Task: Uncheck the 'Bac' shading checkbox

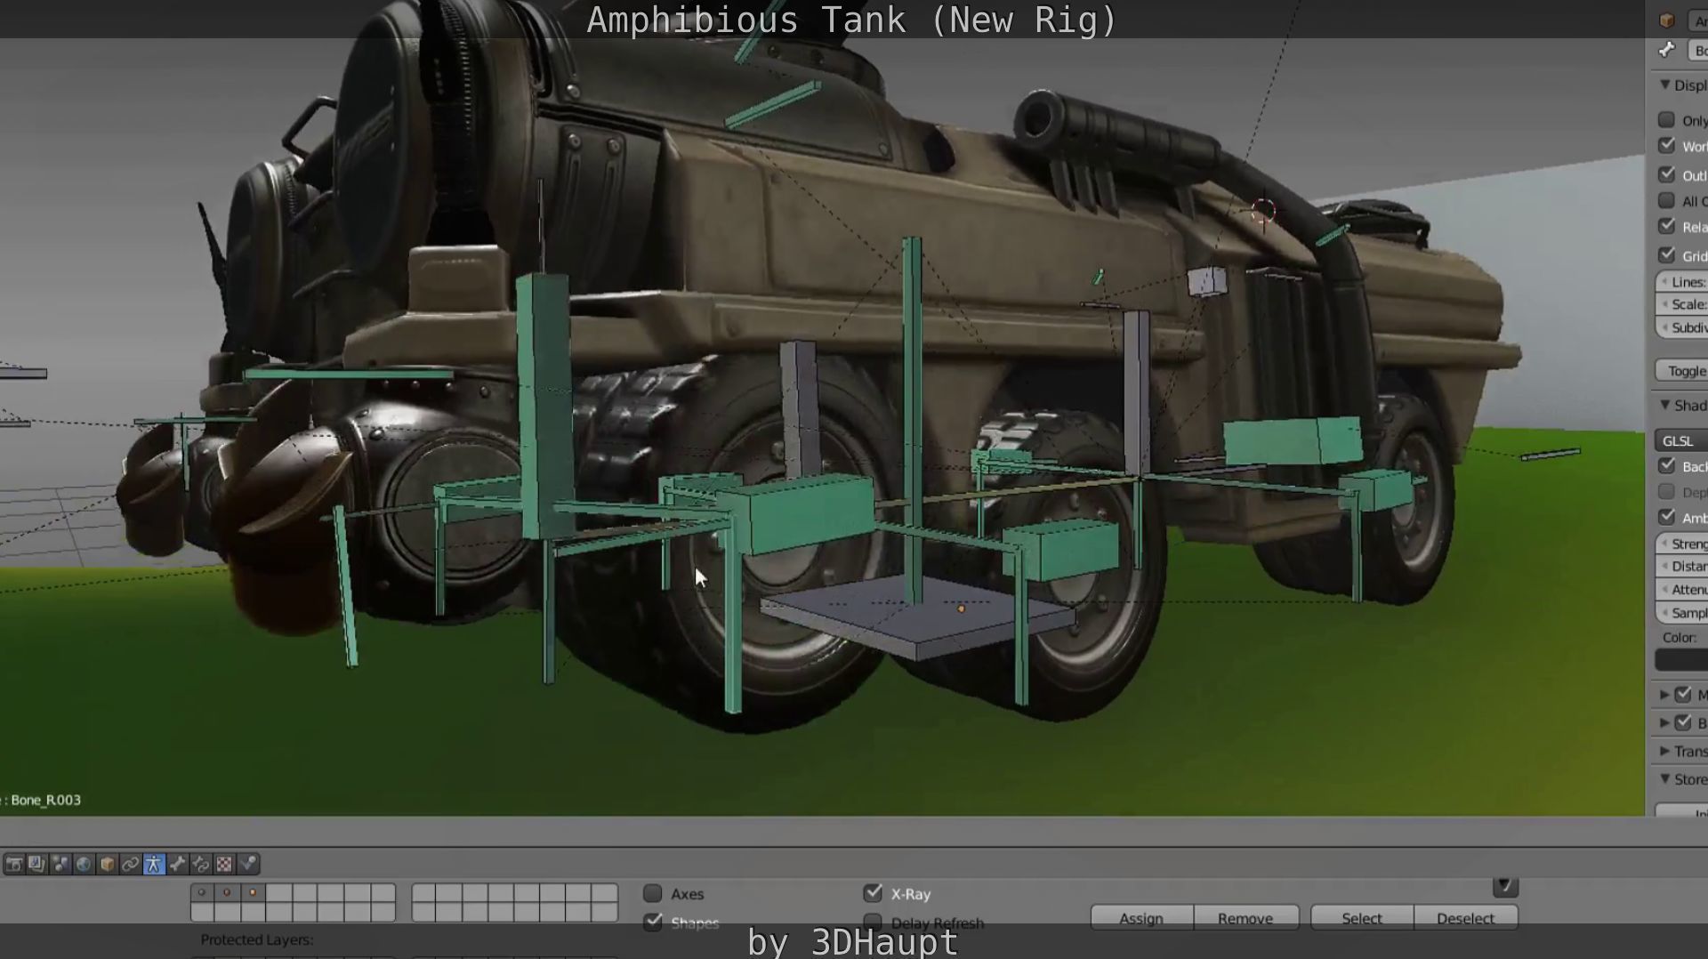Action: click(x=1666, y=466)
